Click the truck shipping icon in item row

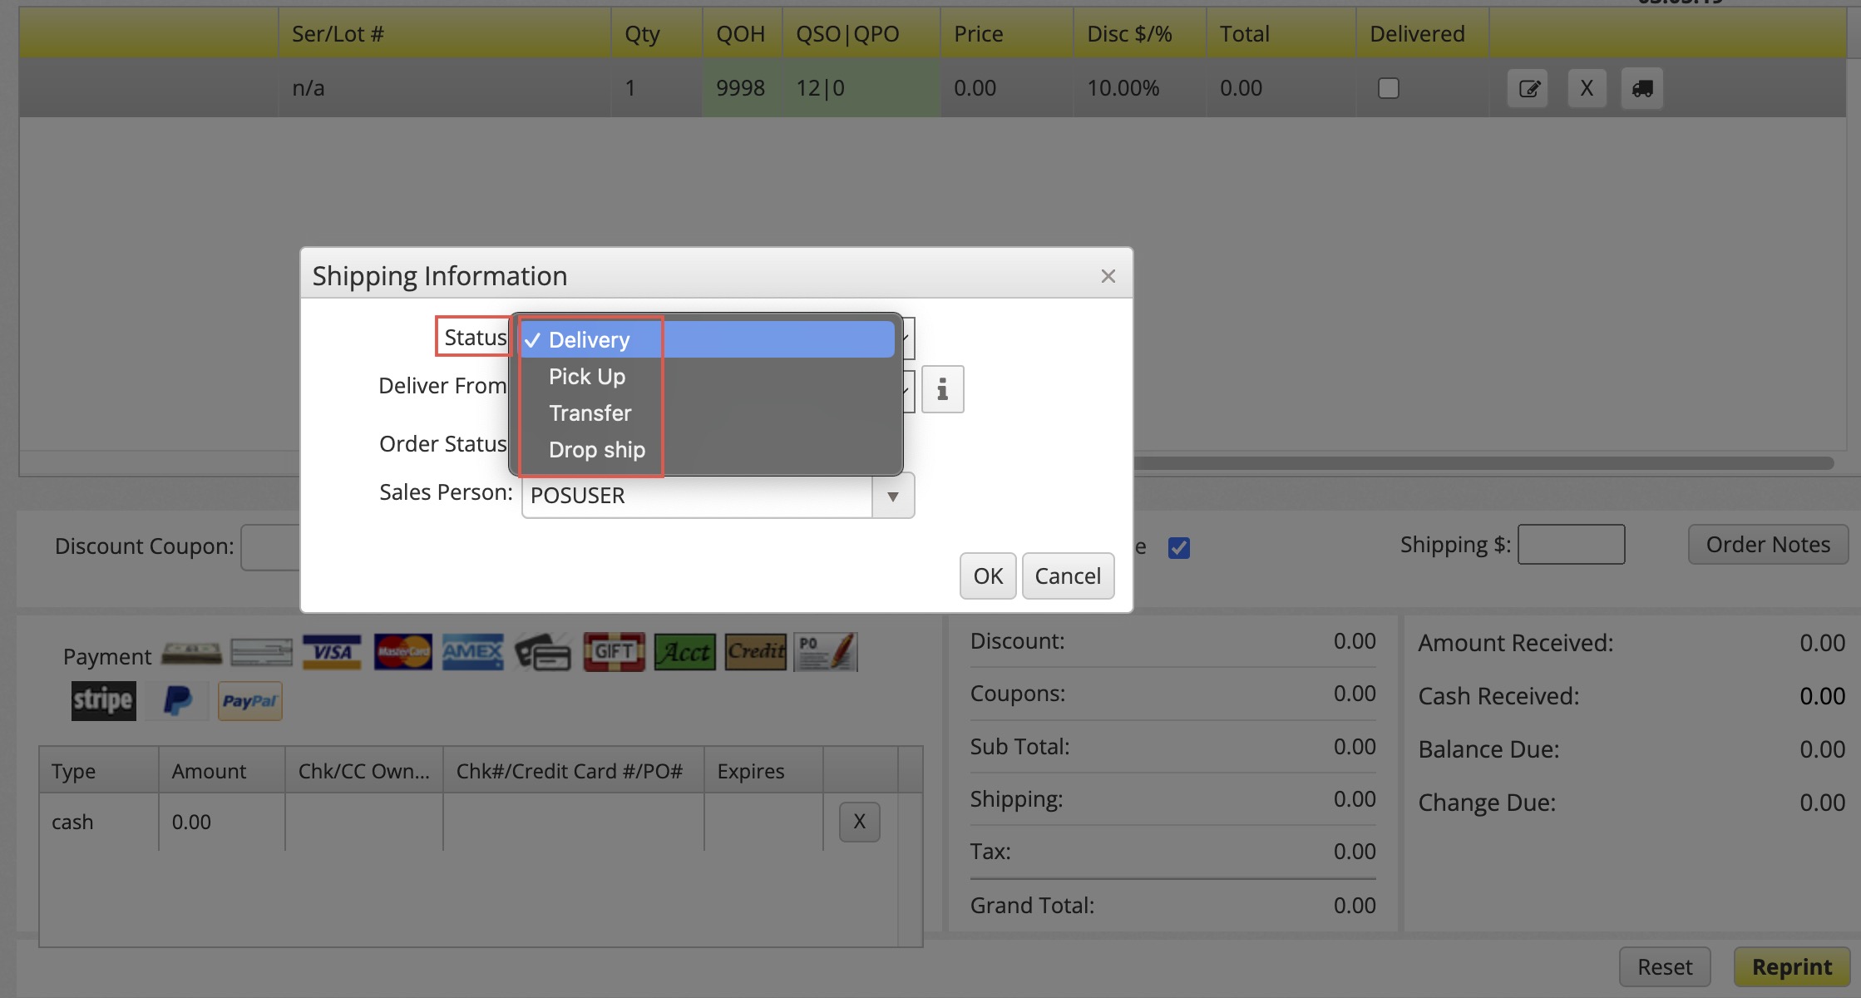pyautogui.click(x=1641, y=88)
